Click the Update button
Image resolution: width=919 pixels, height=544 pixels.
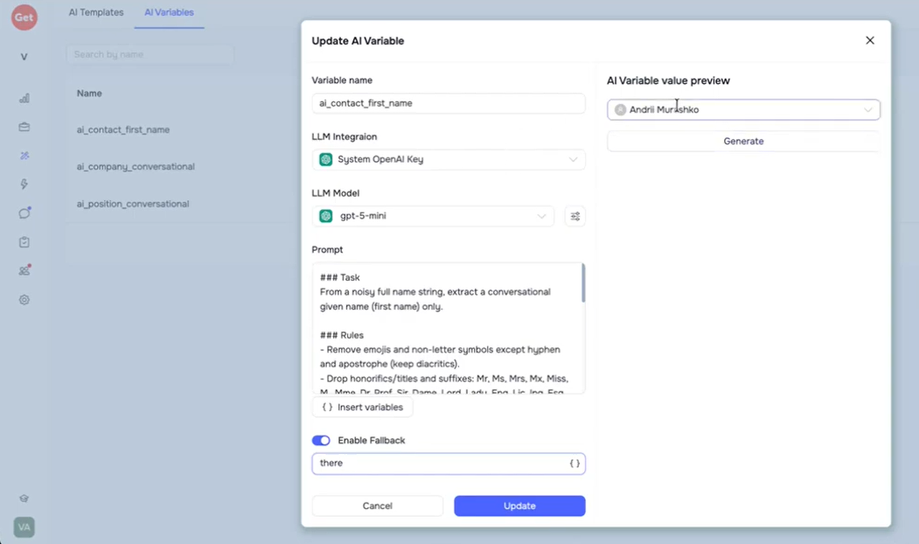pyautogui.click(x=519, y=506)
